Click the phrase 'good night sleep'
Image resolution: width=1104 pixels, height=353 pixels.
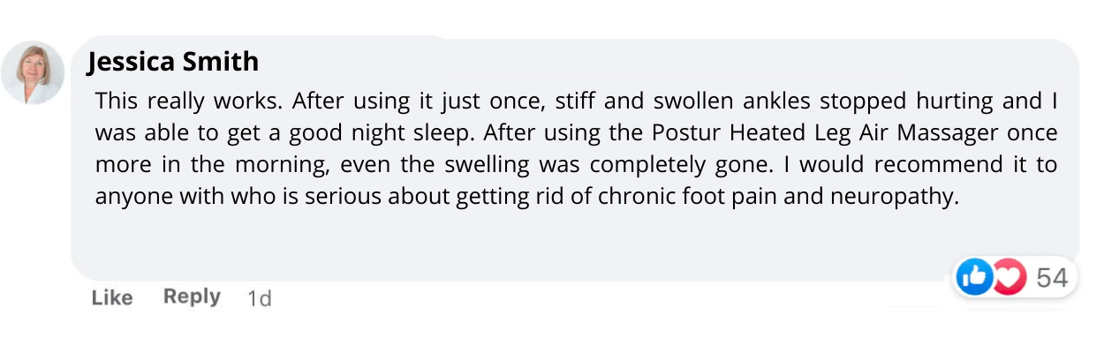pos(399,133)
